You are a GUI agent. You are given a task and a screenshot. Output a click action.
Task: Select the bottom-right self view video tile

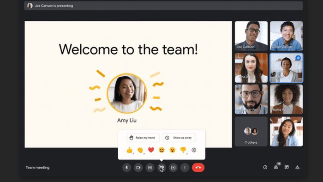(x=287, y=132)
